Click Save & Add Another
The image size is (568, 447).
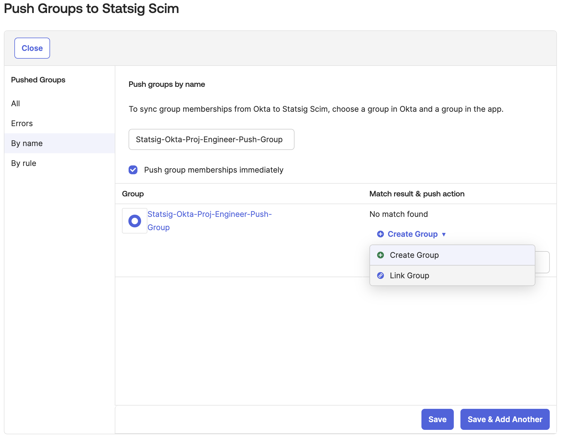point(505,419)
